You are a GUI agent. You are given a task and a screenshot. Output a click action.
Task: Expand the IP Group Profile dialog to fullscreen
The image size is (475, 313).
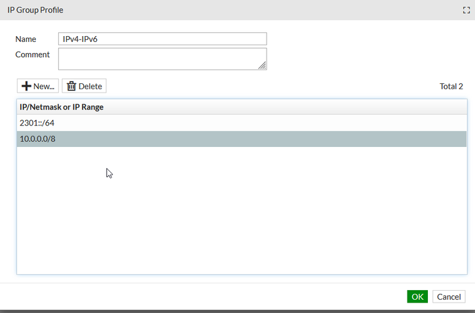pyautogui.click(x=465, y=10)
